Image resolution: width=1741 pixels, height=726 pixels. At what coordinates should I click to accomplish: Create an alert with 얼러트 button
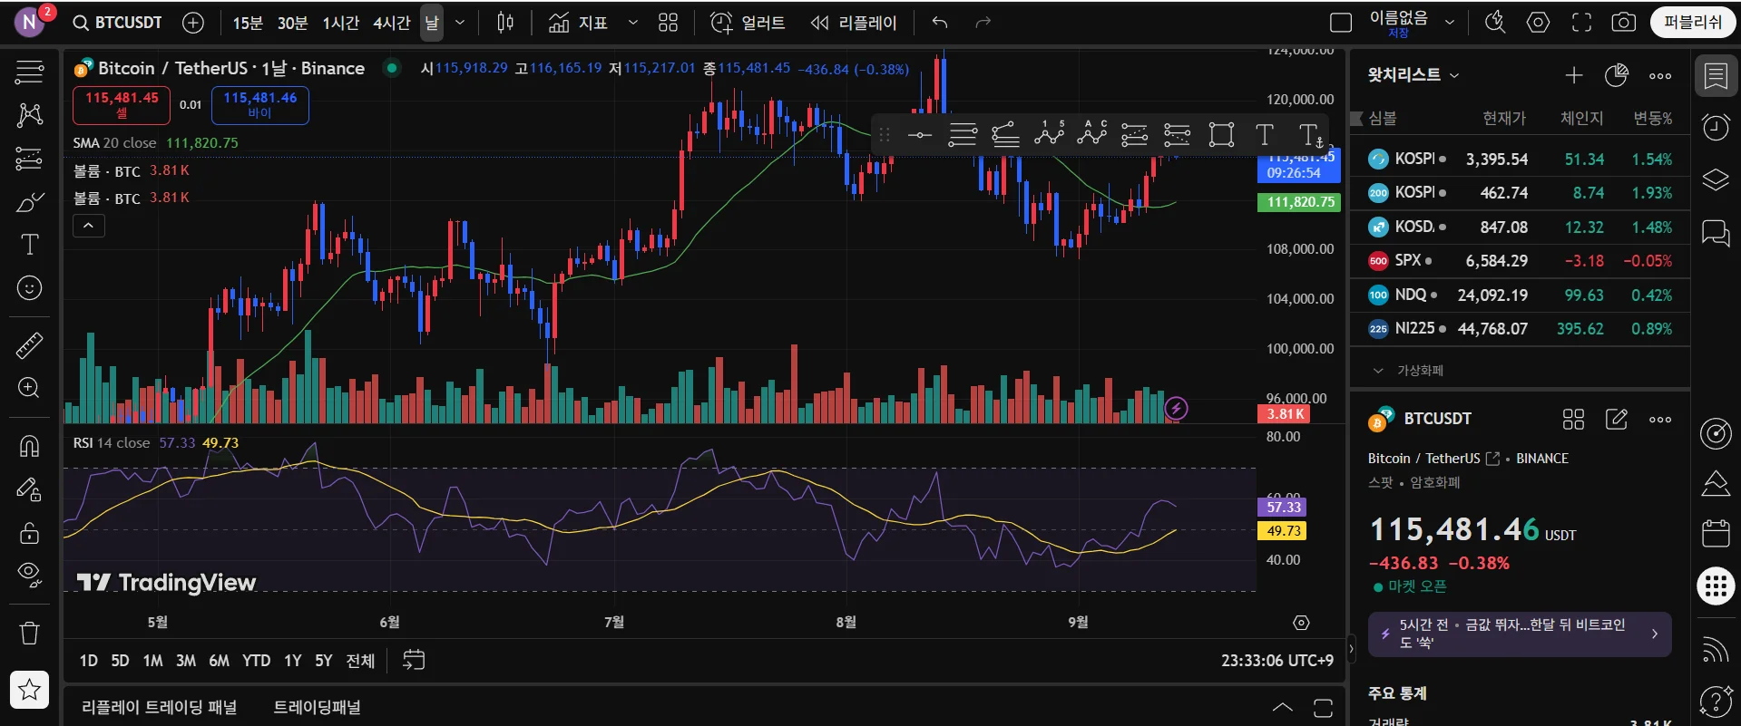tap(748, 23)
